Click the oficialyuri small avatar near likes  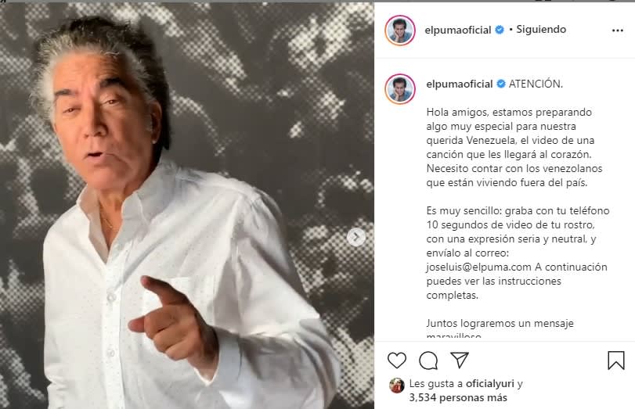[397, 386]
